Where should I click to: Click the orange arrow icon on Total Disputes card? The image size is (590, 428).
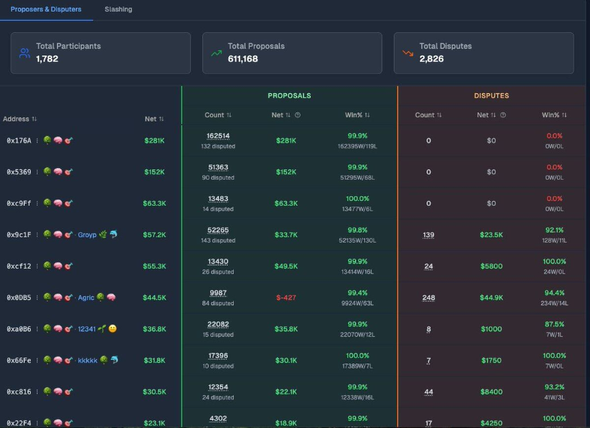[408, 53]
